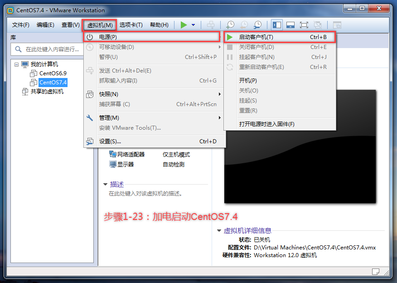This screenshot has width=397, height=283.
Task: Select 挂起(S) in the power submenu
Action: click(x=280, y=101)
